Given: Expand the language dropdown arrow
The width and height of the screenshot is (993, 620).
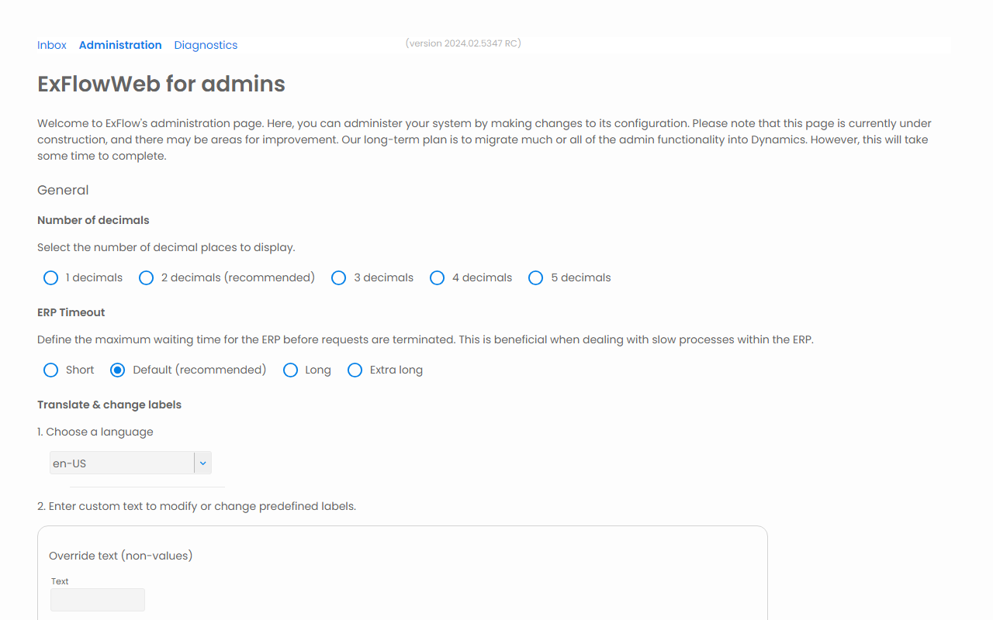Looking at the screenshot, I should 202,463.
